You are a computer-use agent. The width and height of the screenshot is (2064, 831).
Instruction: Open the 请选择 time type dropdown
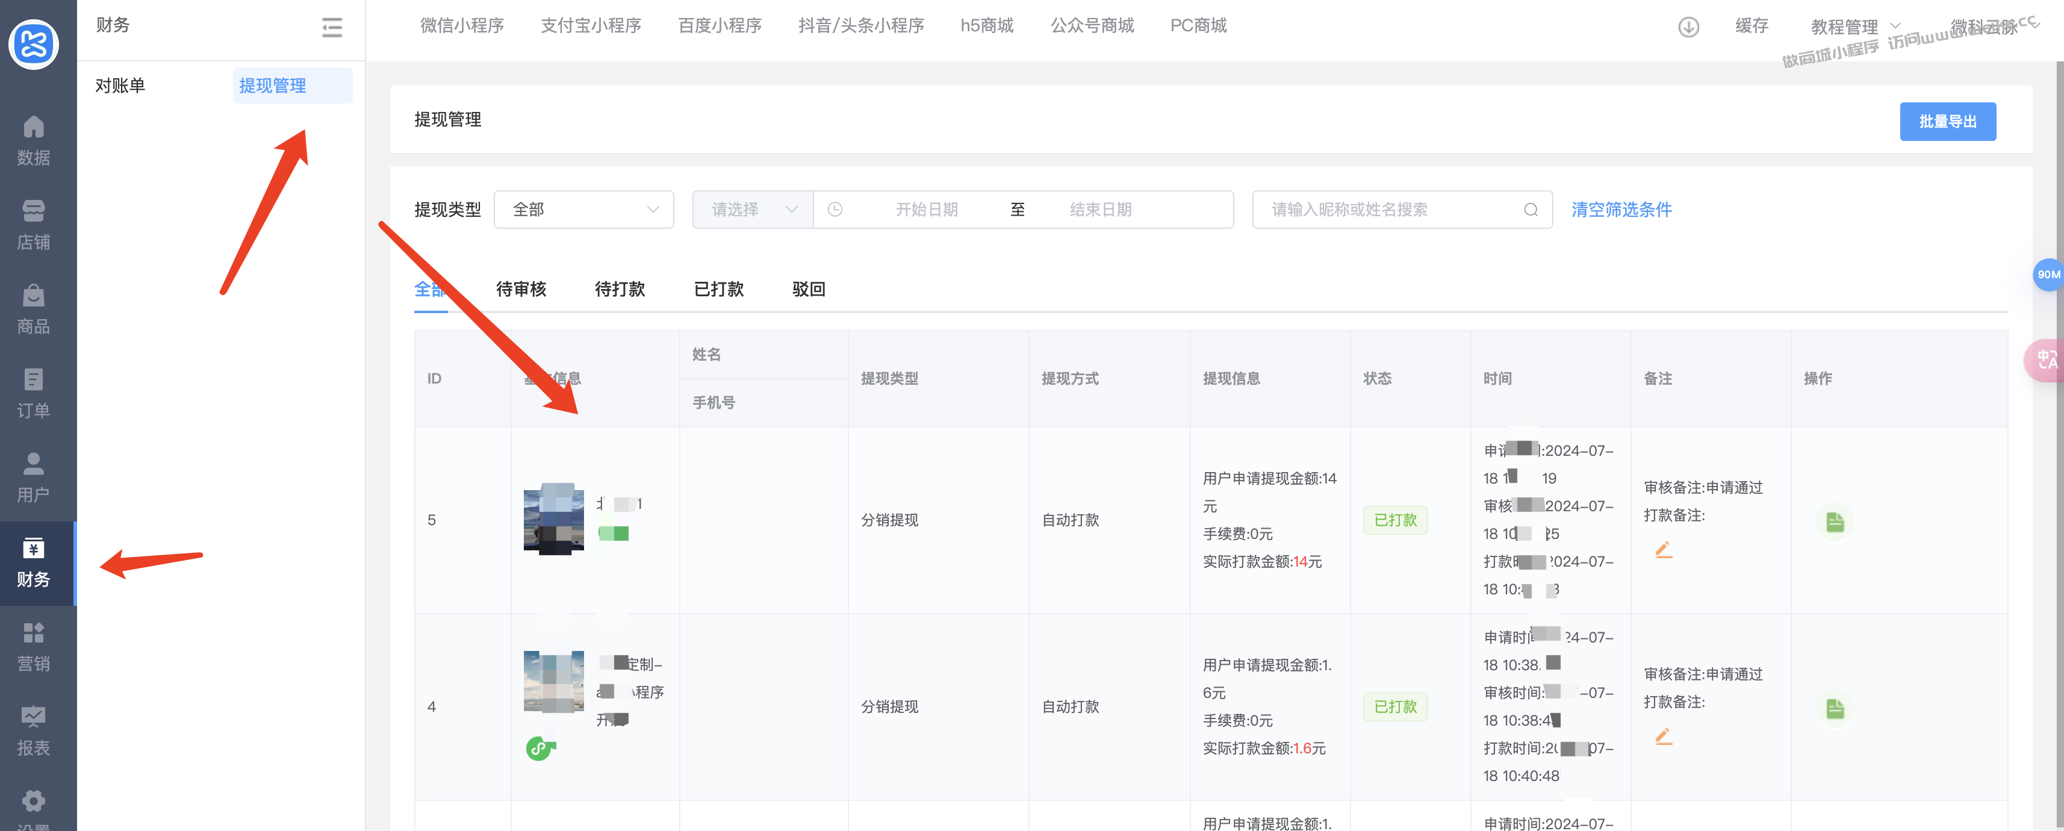coord(753,209)
